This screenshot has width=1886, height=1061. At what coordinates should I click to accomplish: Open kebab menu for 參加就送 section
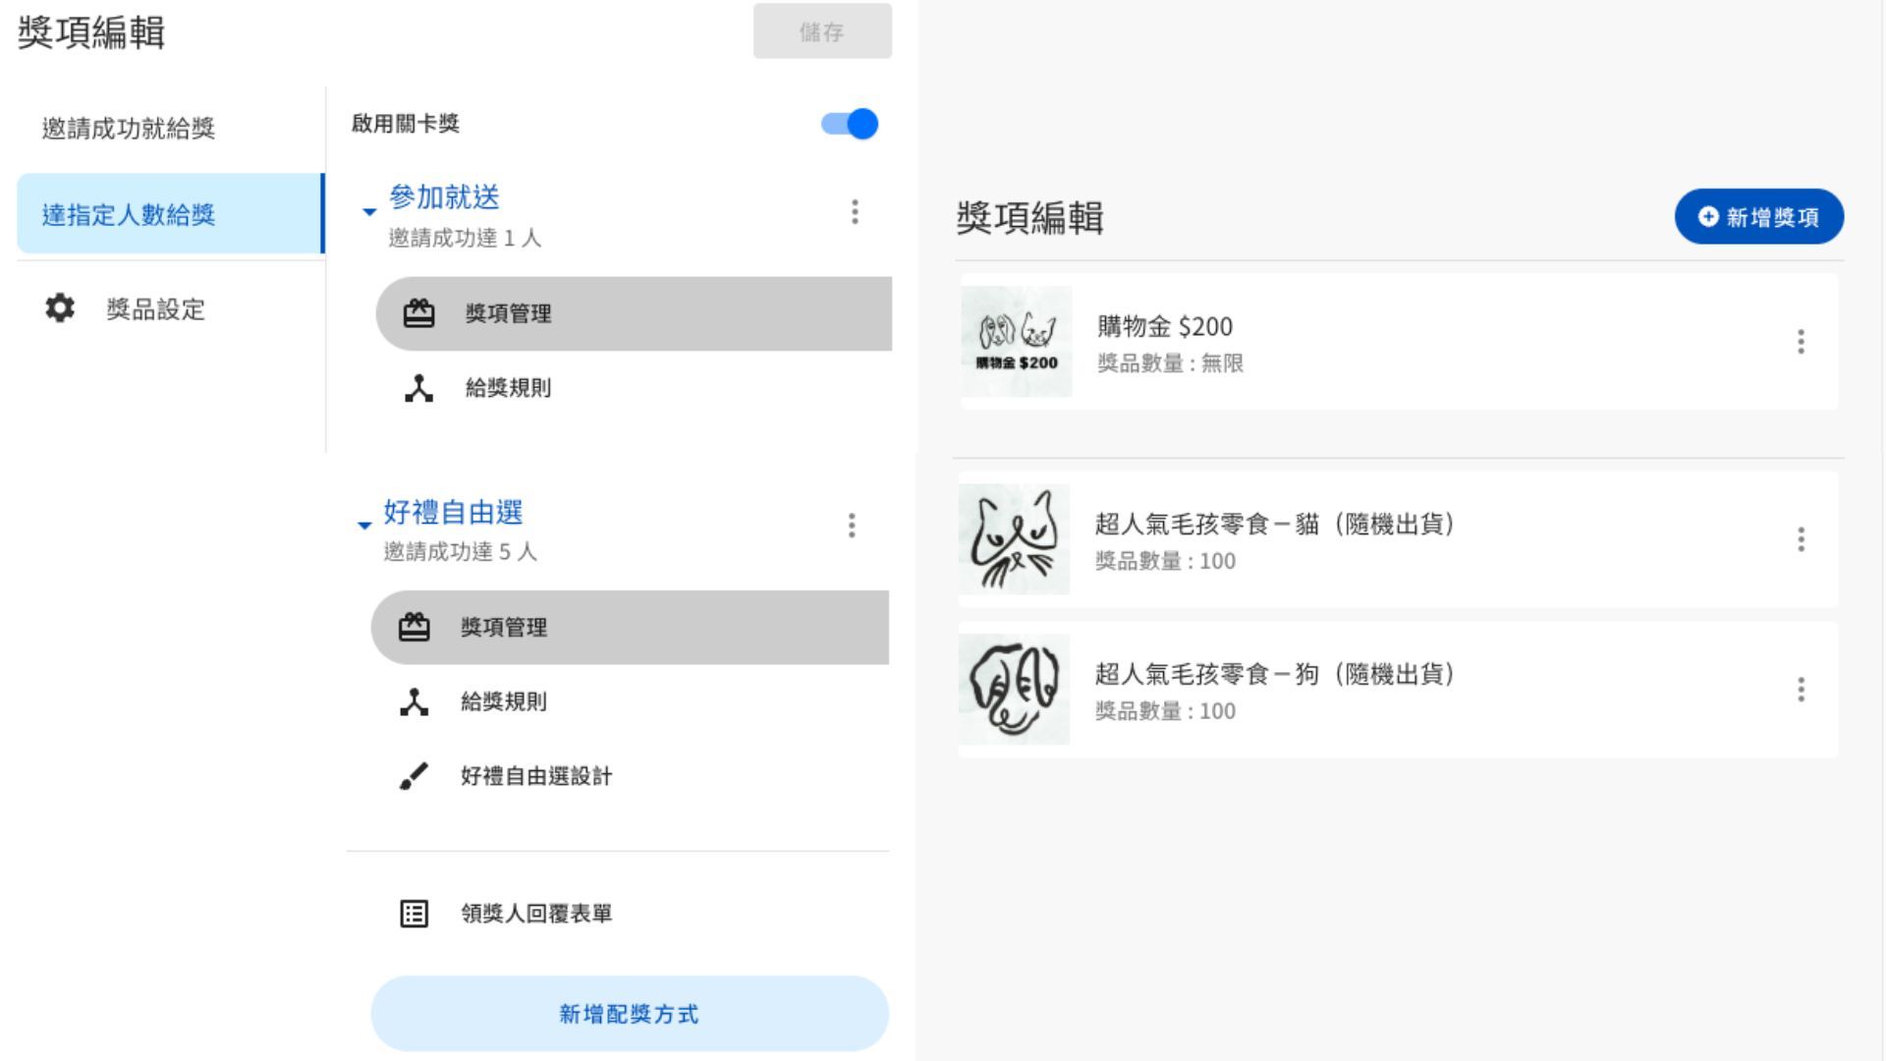[855, 212]
